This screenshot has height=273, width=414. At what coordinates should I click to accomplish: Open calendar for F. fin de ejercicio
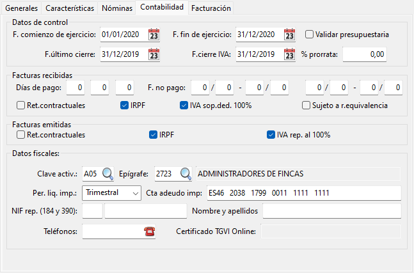click(x=289, y=35)
